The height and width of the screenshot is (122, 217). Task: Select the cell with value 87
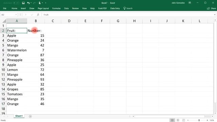(x=36, y=55)
